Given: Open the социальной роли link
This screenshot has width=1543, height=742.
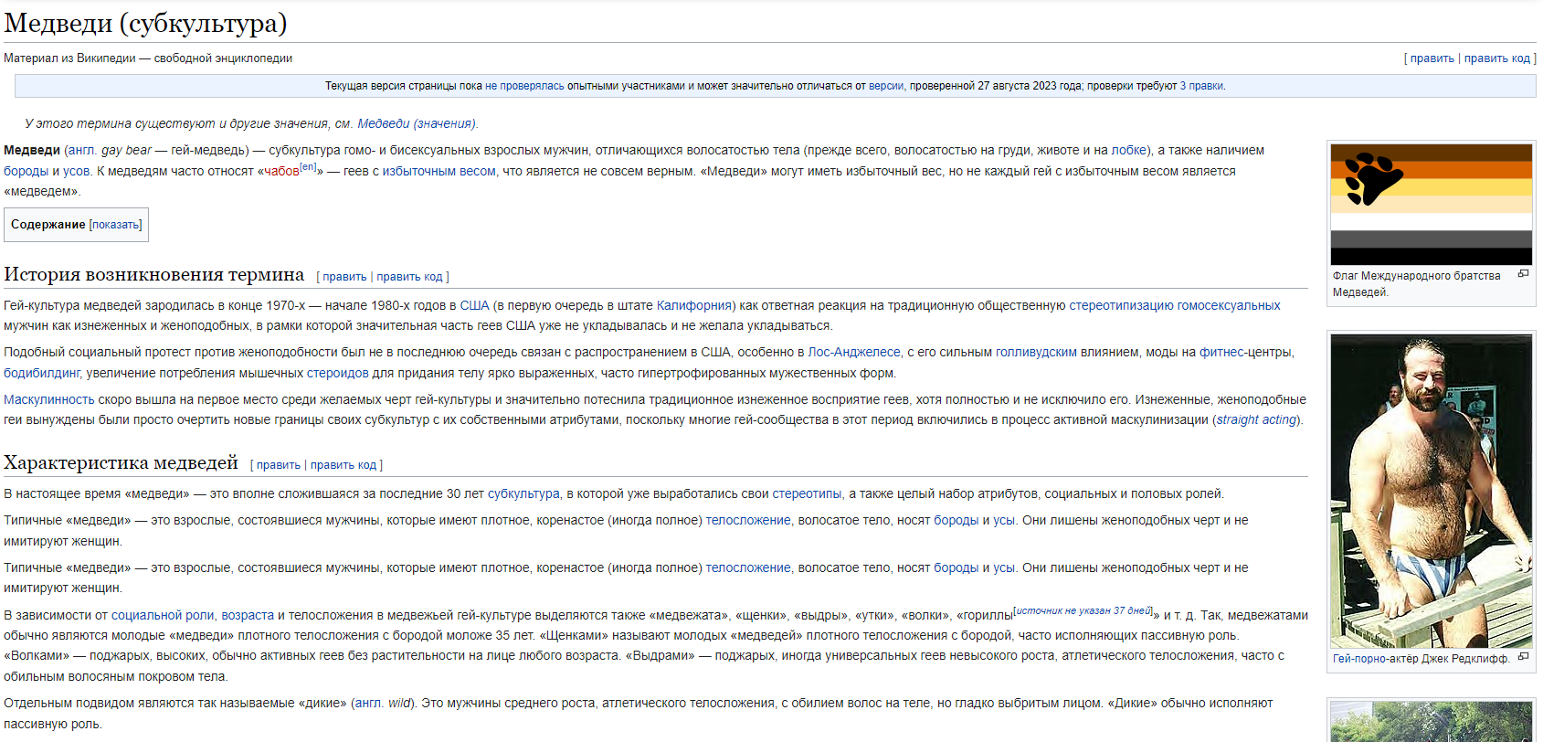Looking at the screenshot, I should click(x=163, y=615).
